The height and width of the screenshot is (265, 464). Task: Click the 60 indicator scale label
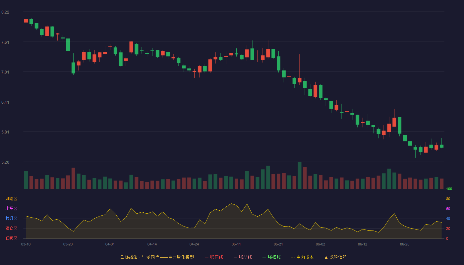point(448,209)
